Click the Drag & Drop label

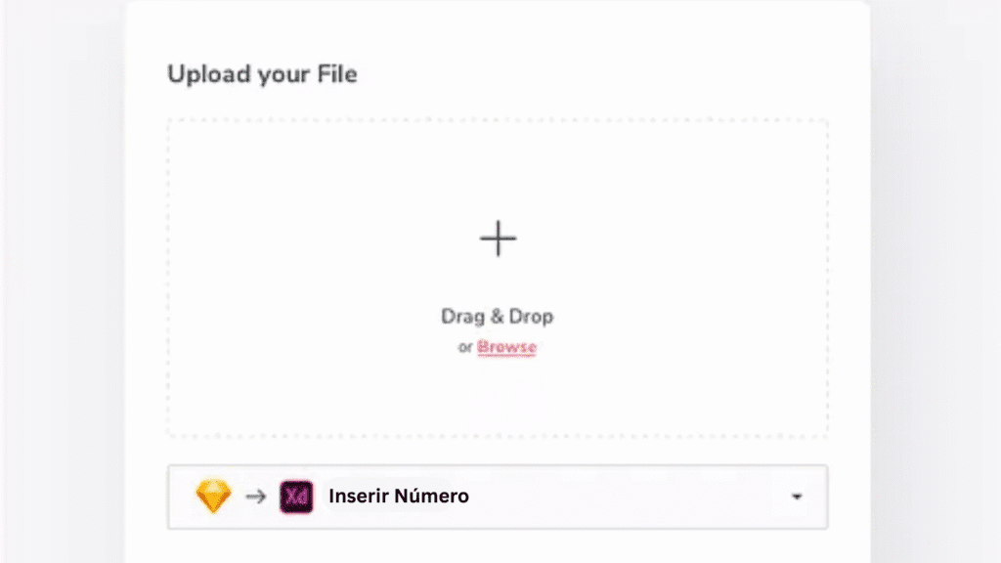coord(498,317)
